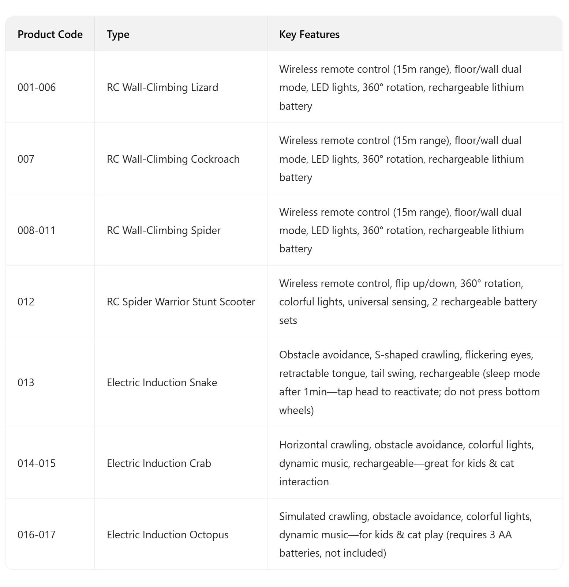569x587 pixels.
Task: Select product code 007 cell
Action: [26, 159]
